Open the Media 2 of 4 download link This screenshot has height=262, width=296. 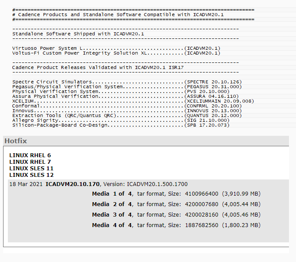coord(113,204)
